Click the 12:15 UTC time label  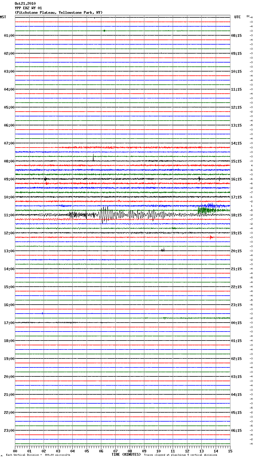click(236, 107)
